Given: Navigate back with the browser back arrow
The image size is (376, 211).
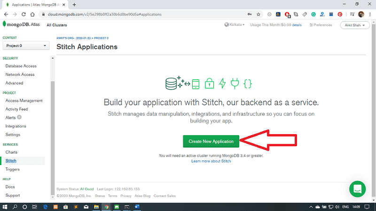Looking at the screenshot, I should point(6,15).
